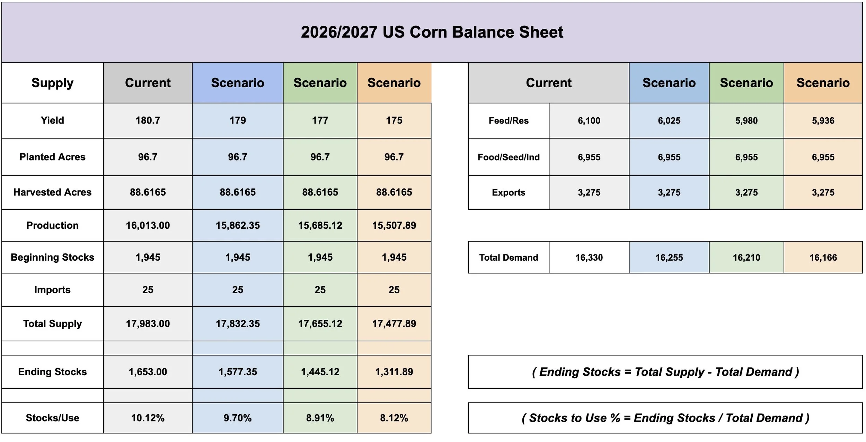Viewport: 866px width, 442px height.
Task: Click the Beginning Stocks row label
Action: tap(52, 258)
